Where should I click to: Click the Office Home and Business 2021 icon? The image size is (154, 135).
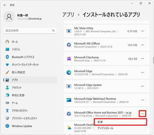tap(69, 114)
